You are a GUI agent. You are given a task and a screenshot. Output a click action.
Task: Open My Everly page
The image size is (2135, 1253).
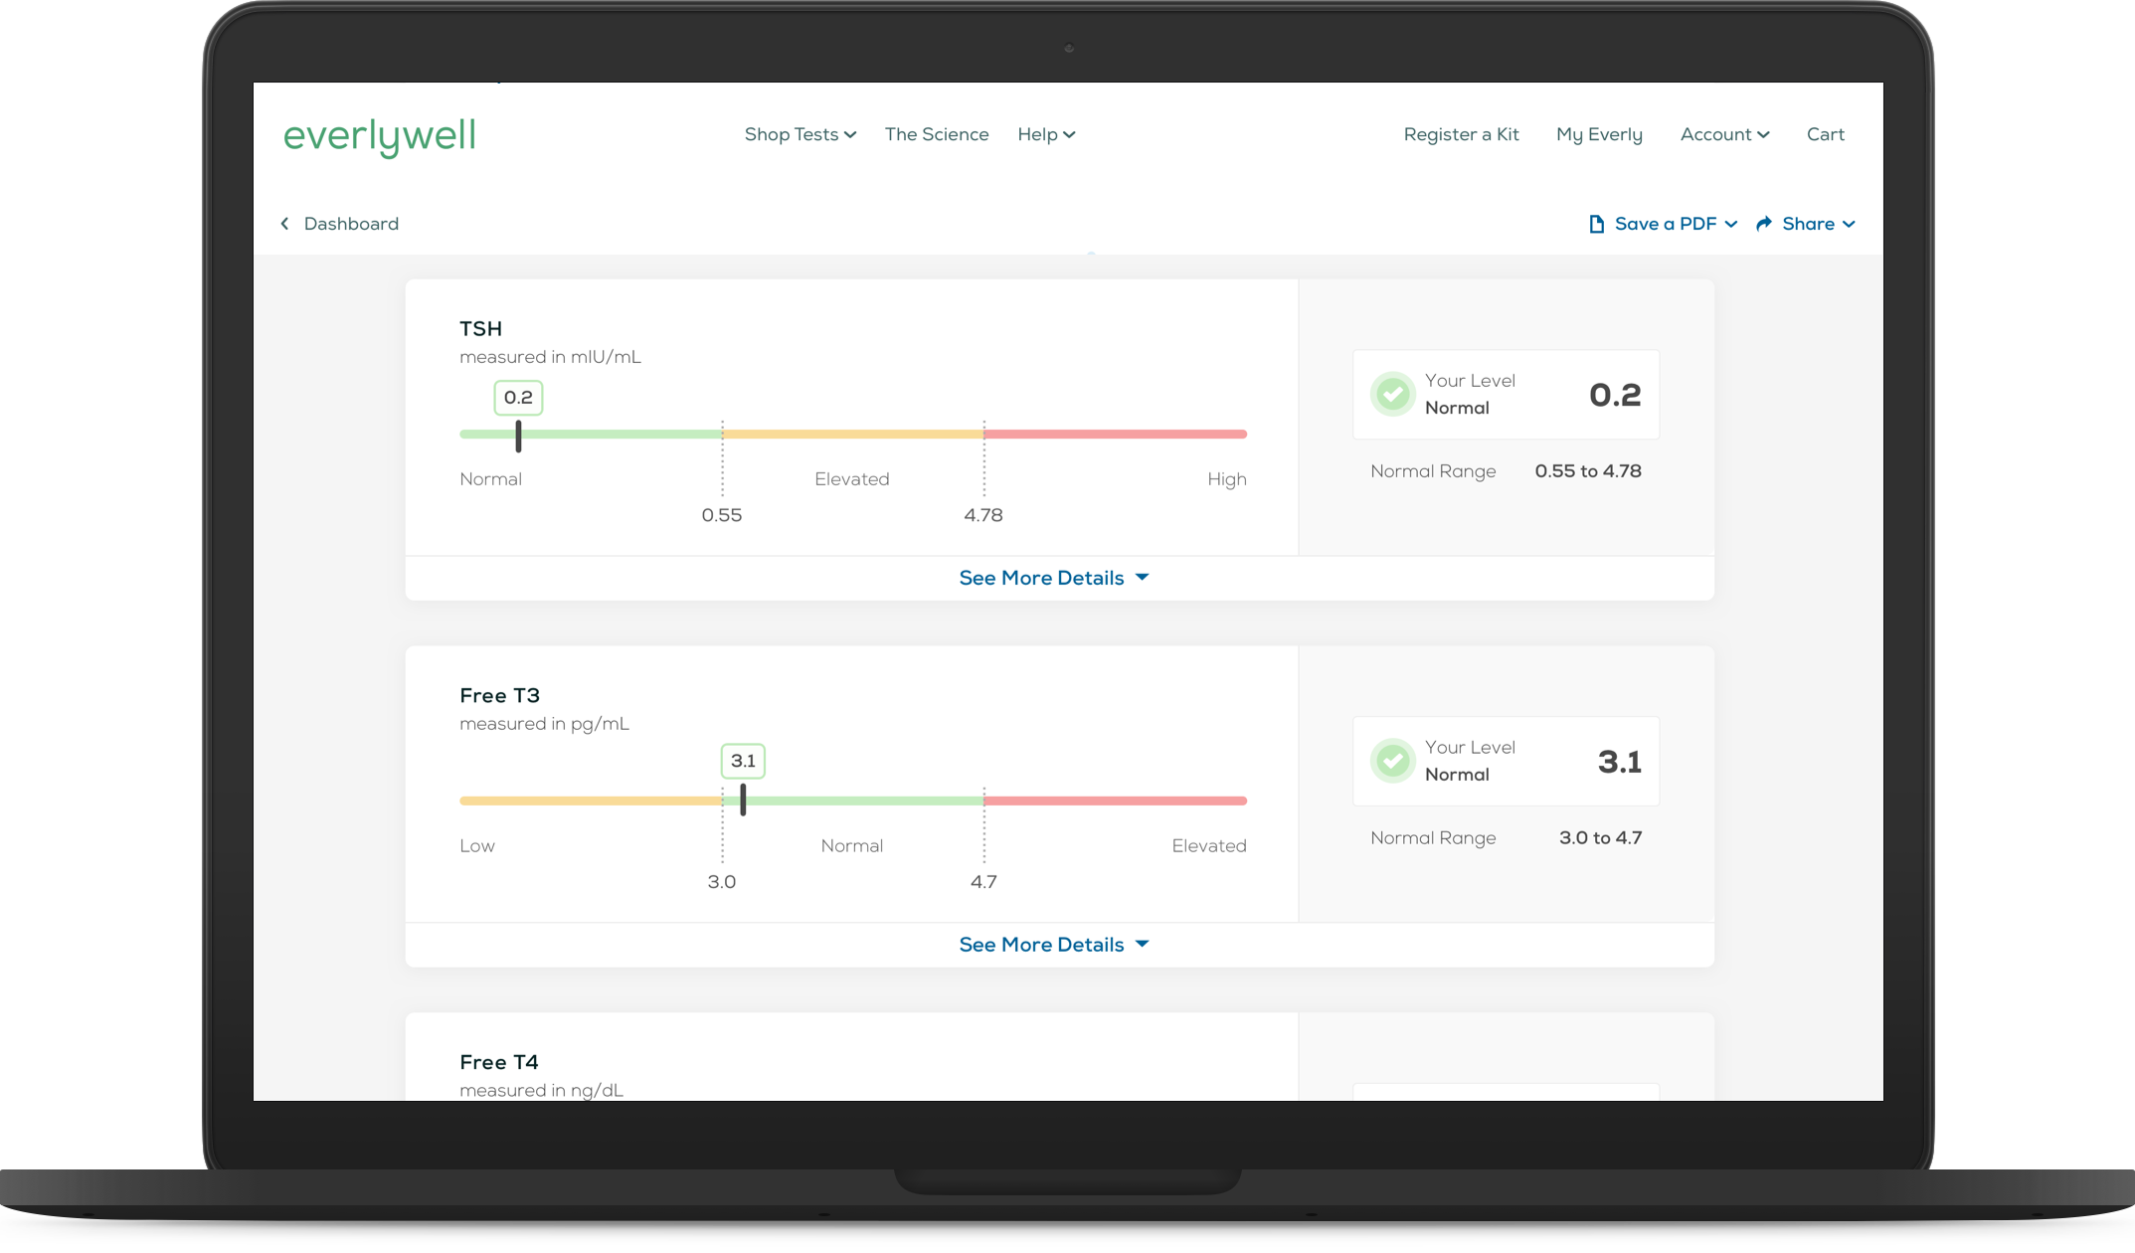pyautogui.click(x=1599, y=134)
